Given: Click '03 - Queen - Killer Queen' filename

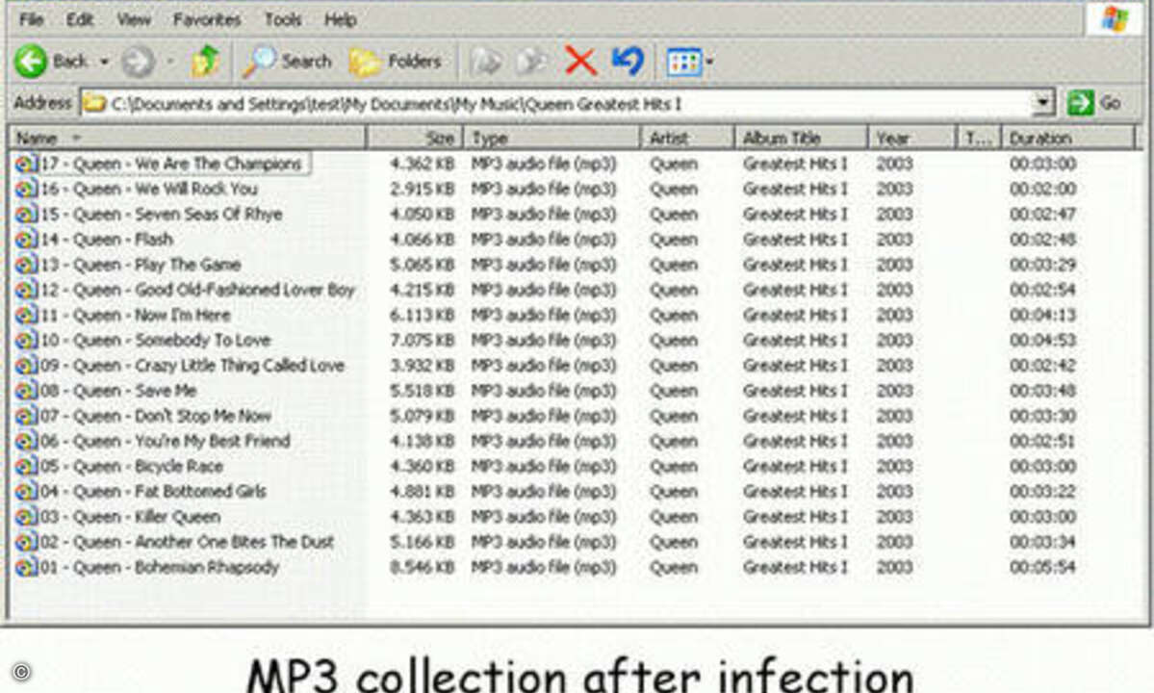Looking at the screenshot, I should 130,517.
